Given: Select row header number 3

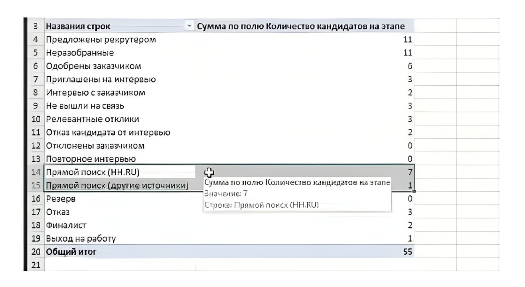Looking at the screenshot, I should pyautogui.click(x=36, y=27).
